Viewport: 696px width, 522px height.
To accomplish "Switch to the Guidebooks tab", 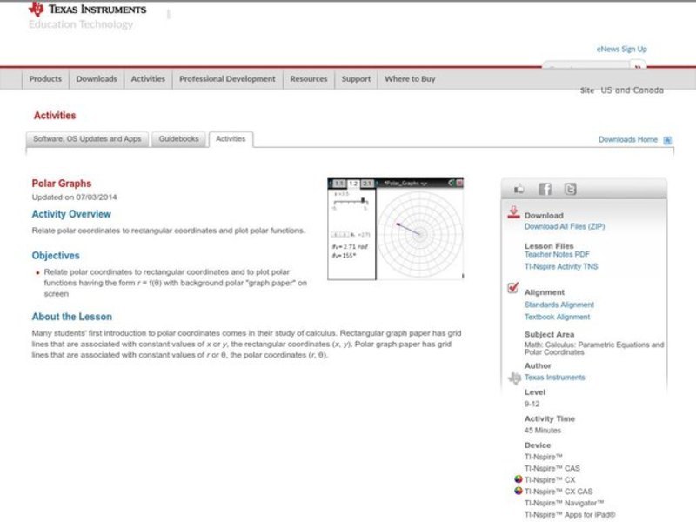I will click(177, 138).
